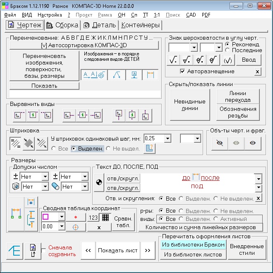Viewport: 273px width, 273px height.
Task: Hide drawing objects with crossed-eye icon
Action: pyautogui.click(x=219, y=143)
